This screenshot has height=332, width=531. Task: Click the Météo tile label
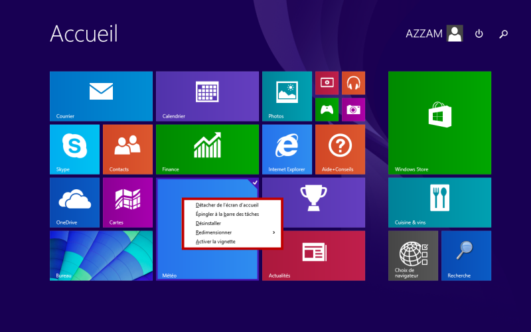[169, 276]
